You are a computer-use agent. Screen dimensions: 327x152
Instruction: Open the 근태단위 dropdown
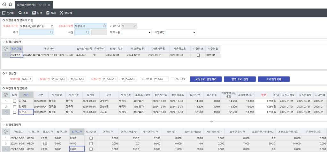(x=129, y=26)
